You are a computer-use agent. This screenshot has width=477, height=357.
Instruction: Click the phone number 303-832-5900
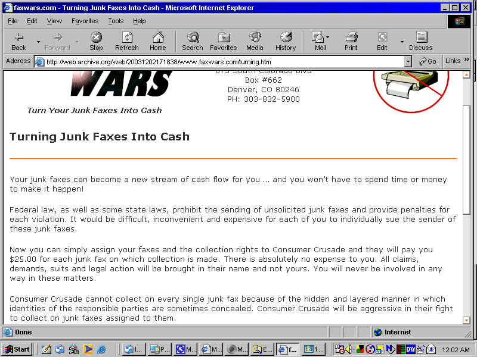click(272, 99)
